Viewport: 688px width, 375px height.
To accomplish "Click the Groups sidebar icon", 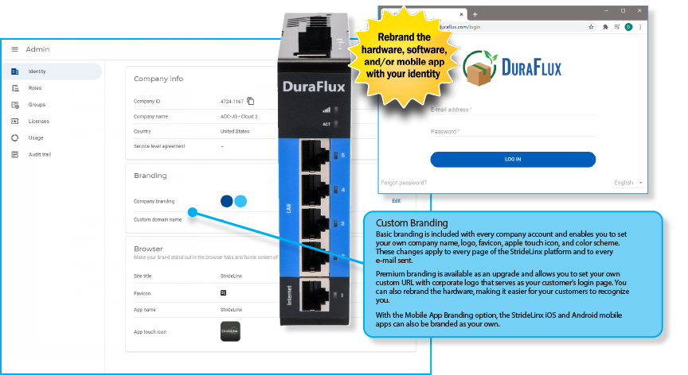I will pyautogui.click(x=15, y=105).
